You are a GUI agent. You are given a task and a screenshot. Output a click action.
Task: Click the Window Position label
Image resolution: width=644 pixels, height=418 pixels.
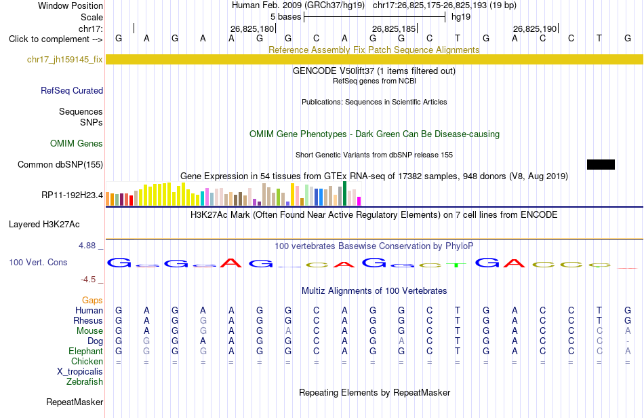click(x=71, y=5)
